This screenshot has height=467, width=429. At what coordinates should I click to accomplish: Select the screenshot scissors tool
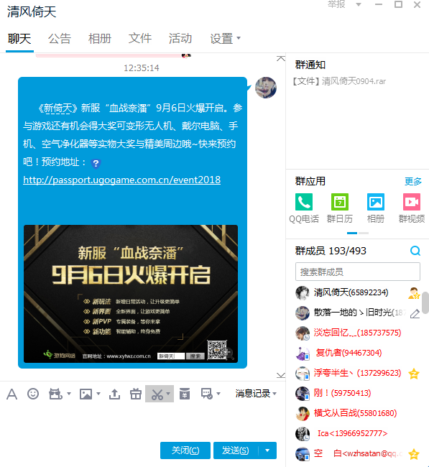tap(157, 394)
